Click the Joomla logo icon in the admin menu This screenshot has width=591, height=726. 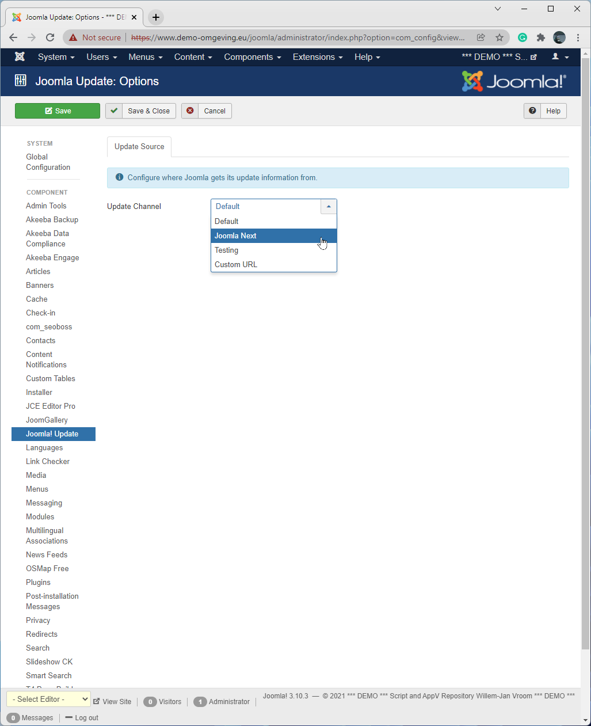20,57
